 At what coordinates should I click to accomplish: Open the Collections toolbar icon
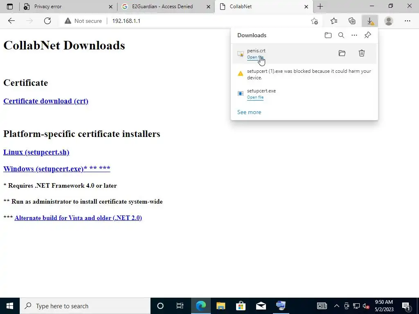352,21
